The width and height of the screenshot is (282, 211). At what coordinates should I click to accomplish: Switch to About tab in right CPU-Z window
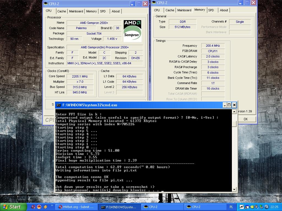(224, 10)
